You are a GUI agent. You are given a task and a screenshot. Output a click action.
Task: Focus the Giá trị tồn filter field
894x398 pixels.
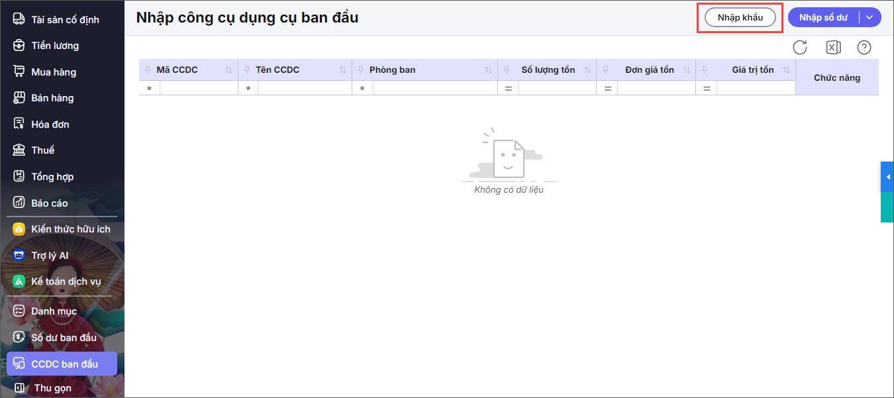point(755,88)
